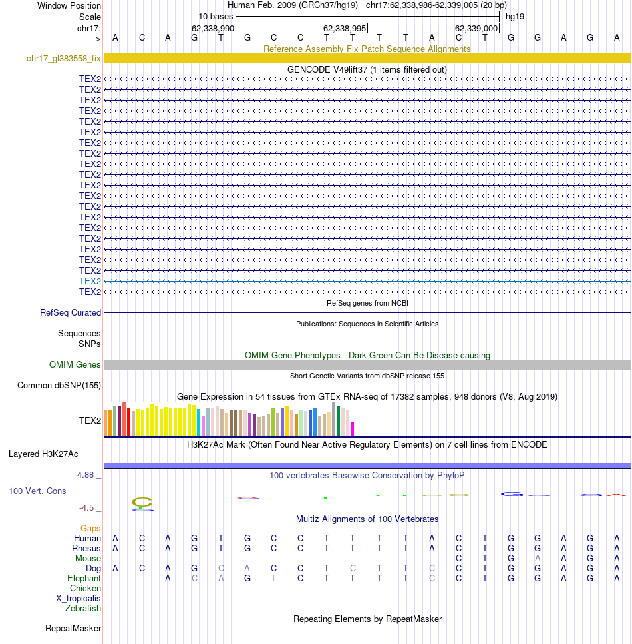This screenshot has height=644, width=632.
Task: Click the Reference Assembly Fix Patch title
Action: [x=367, y=49]
